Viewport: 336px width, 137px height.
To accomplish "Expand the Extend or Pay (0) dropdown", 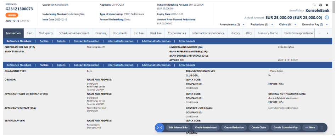I will tap(327, 25).
